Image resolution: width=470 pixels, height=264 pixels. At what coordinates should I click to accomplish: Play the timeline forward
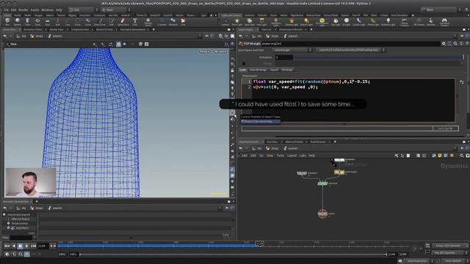coord(26,246)
